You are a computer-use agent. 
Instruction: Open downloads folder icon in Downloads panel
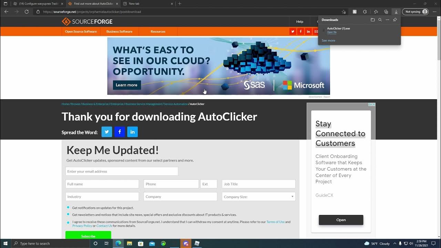click(x=372, y=20)
